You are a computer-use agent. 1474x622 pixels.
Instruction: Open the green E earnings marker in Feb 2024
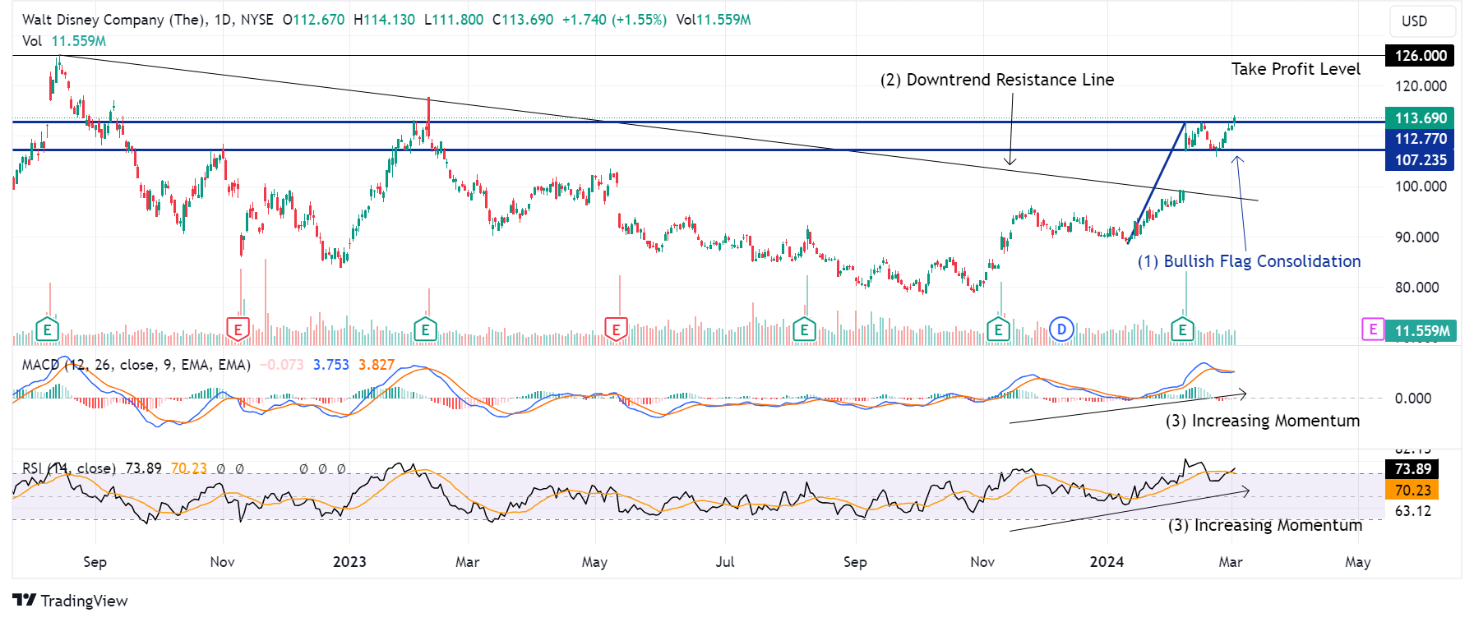tap(1182, 330)
